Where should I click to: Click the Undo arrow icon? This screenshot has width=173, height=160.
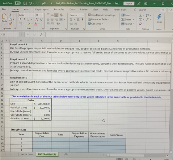(30, 3)
